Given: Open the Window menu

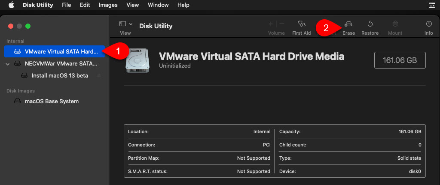Looking at the screenshot, I should click(x=158, y=5).
